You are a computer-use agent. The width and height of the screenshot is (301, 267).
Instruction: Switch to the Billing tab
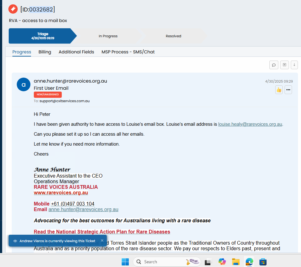tap(45, 52)
